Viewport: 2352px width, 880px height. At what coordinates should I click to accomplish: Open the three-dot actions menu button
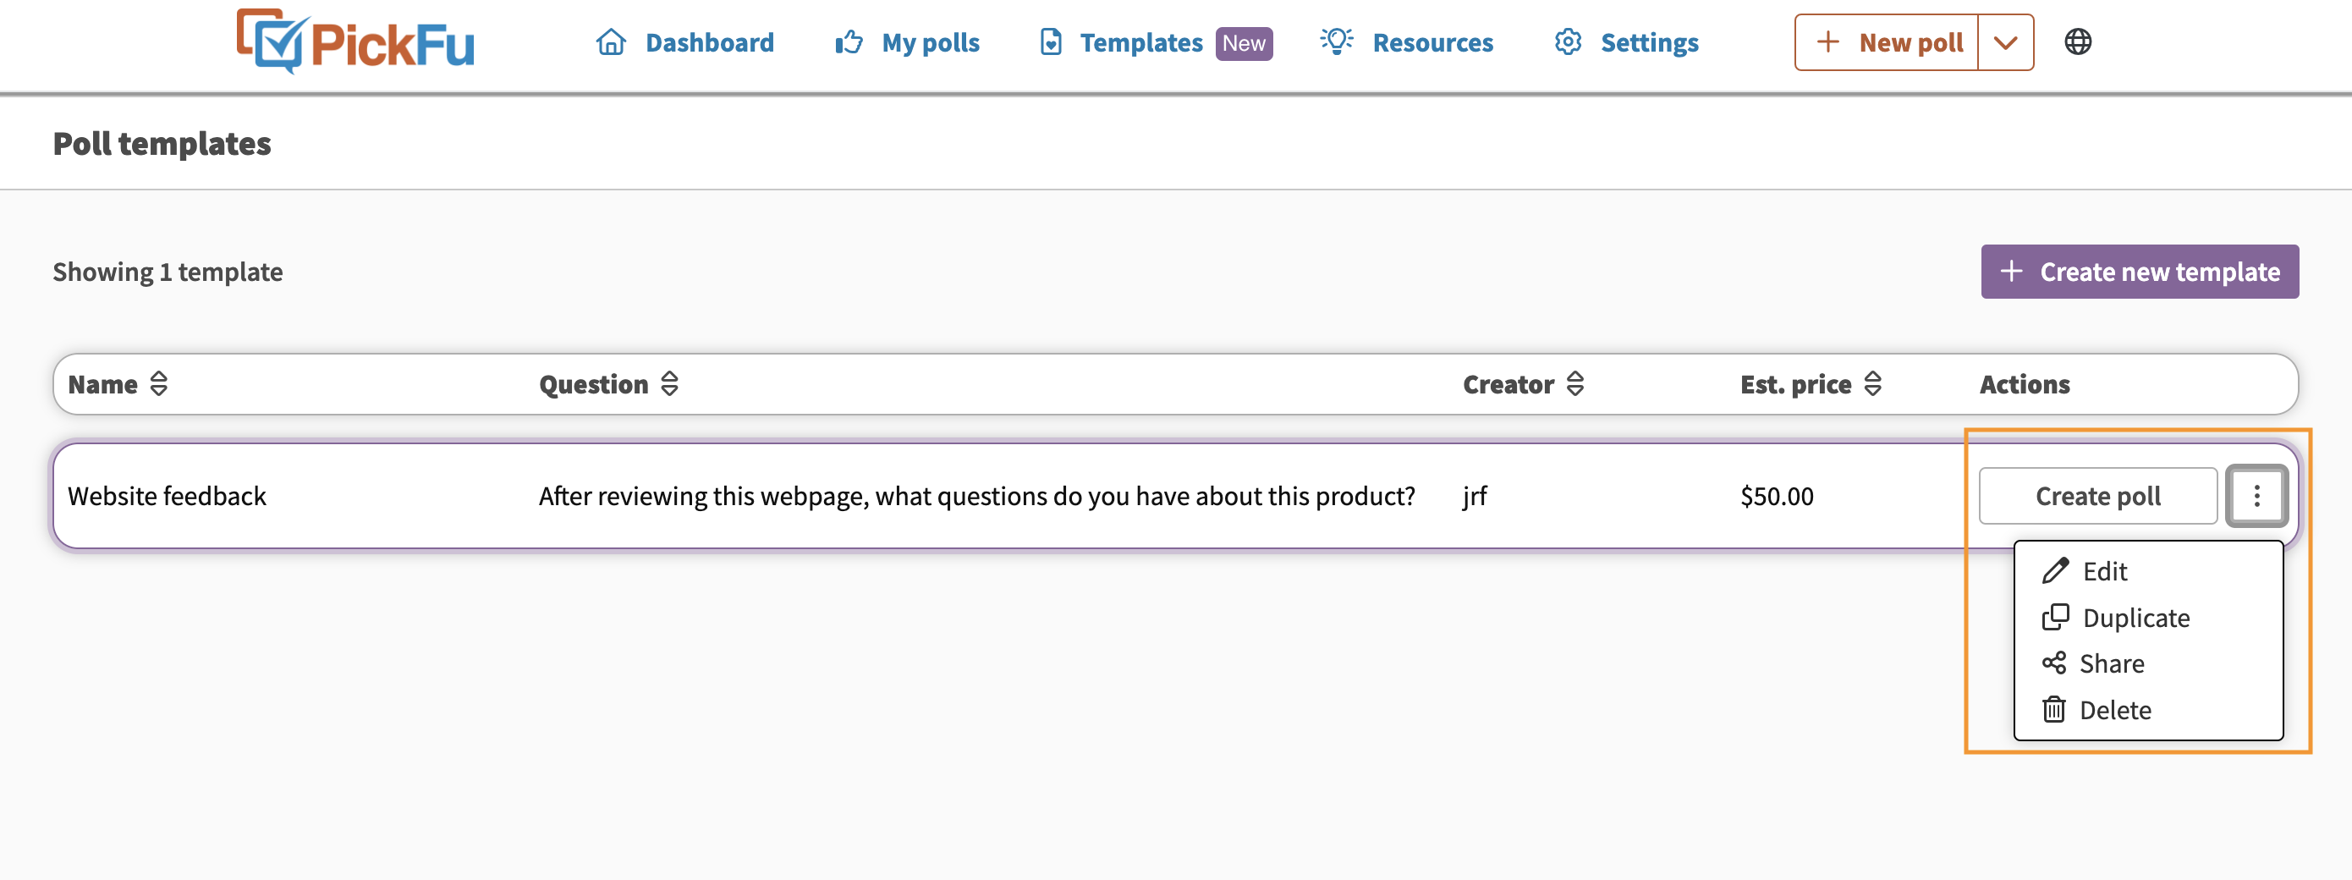click(x=2257, y=496)
